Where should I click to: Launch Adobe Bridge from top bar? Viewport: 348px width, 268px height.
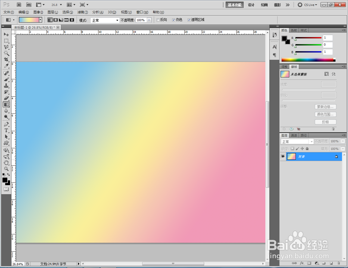[x=19, y=5]
